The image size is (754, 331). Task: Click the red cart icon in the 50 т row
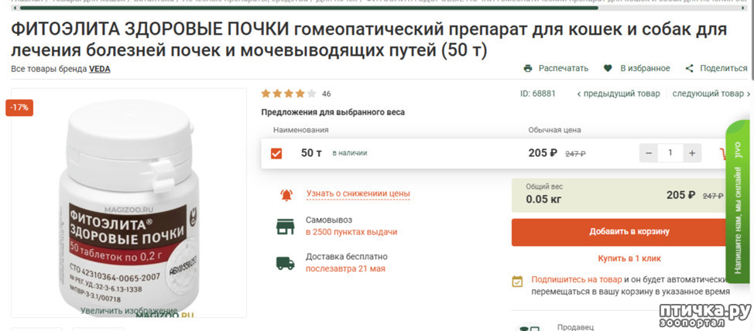pos(723,154)
